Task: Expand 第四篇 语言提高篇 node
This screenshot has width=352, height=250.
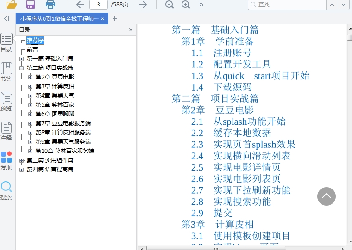Action: click(x=22, y=170)
